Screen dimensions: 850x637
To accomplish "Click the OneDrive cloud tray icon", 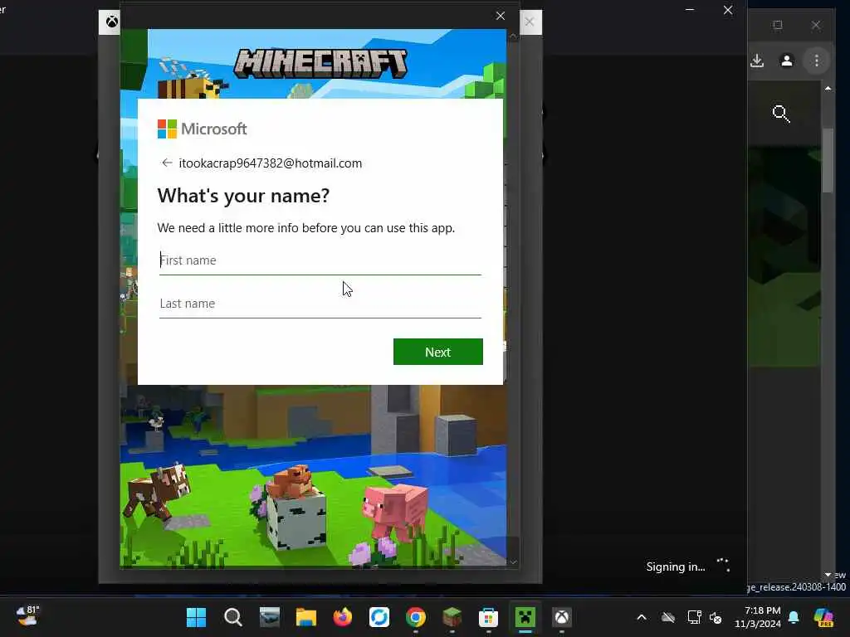I will tap(668, 617).
